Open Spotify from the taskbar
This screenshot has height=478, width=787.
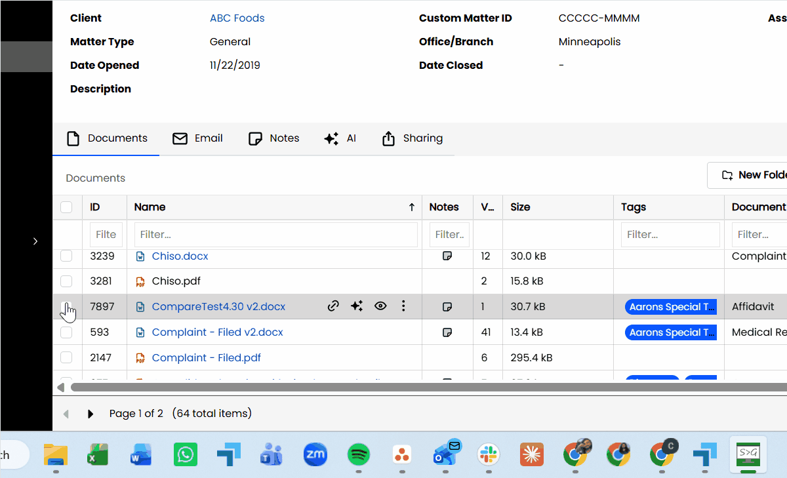(358, 454)
